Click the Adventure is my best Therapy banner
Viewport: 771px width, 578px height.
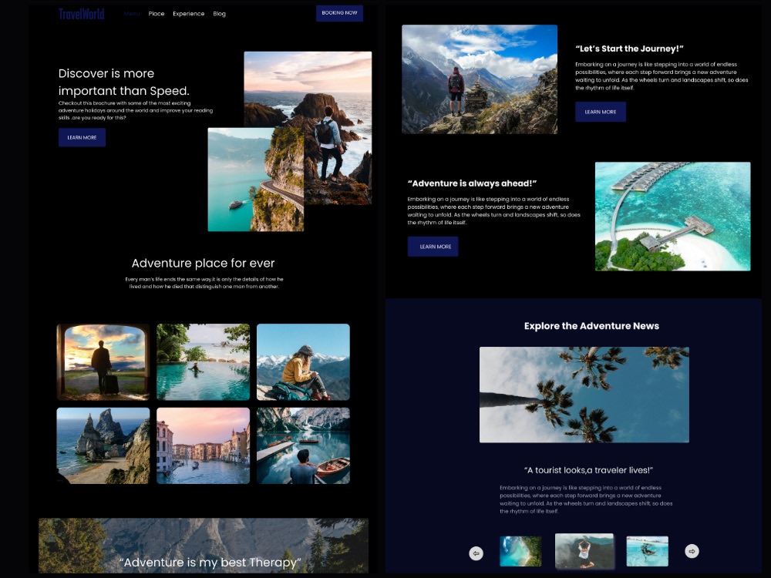pyautogui.click(x=204, y=546)
